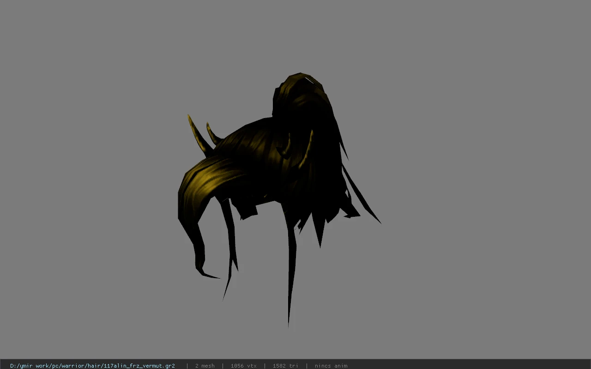Click the '1056 vtx' vertex count
Image resolution: width=591 pixels, height=369 pixels.
243,366
